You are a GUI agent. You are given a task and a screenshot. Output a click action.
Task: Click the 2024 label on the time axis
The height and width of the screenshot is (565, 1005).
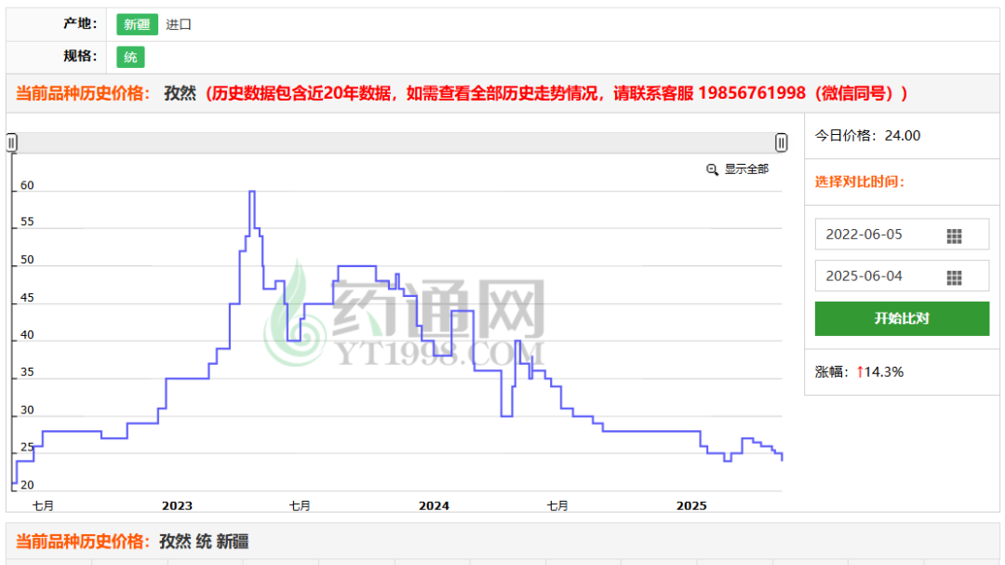(434, 506)
